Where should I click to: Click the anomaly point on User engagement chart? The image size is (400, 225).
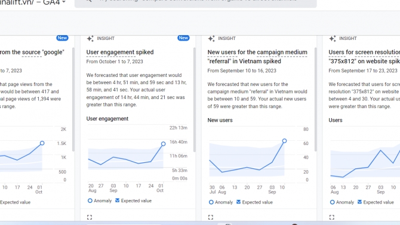click(163, 144)
